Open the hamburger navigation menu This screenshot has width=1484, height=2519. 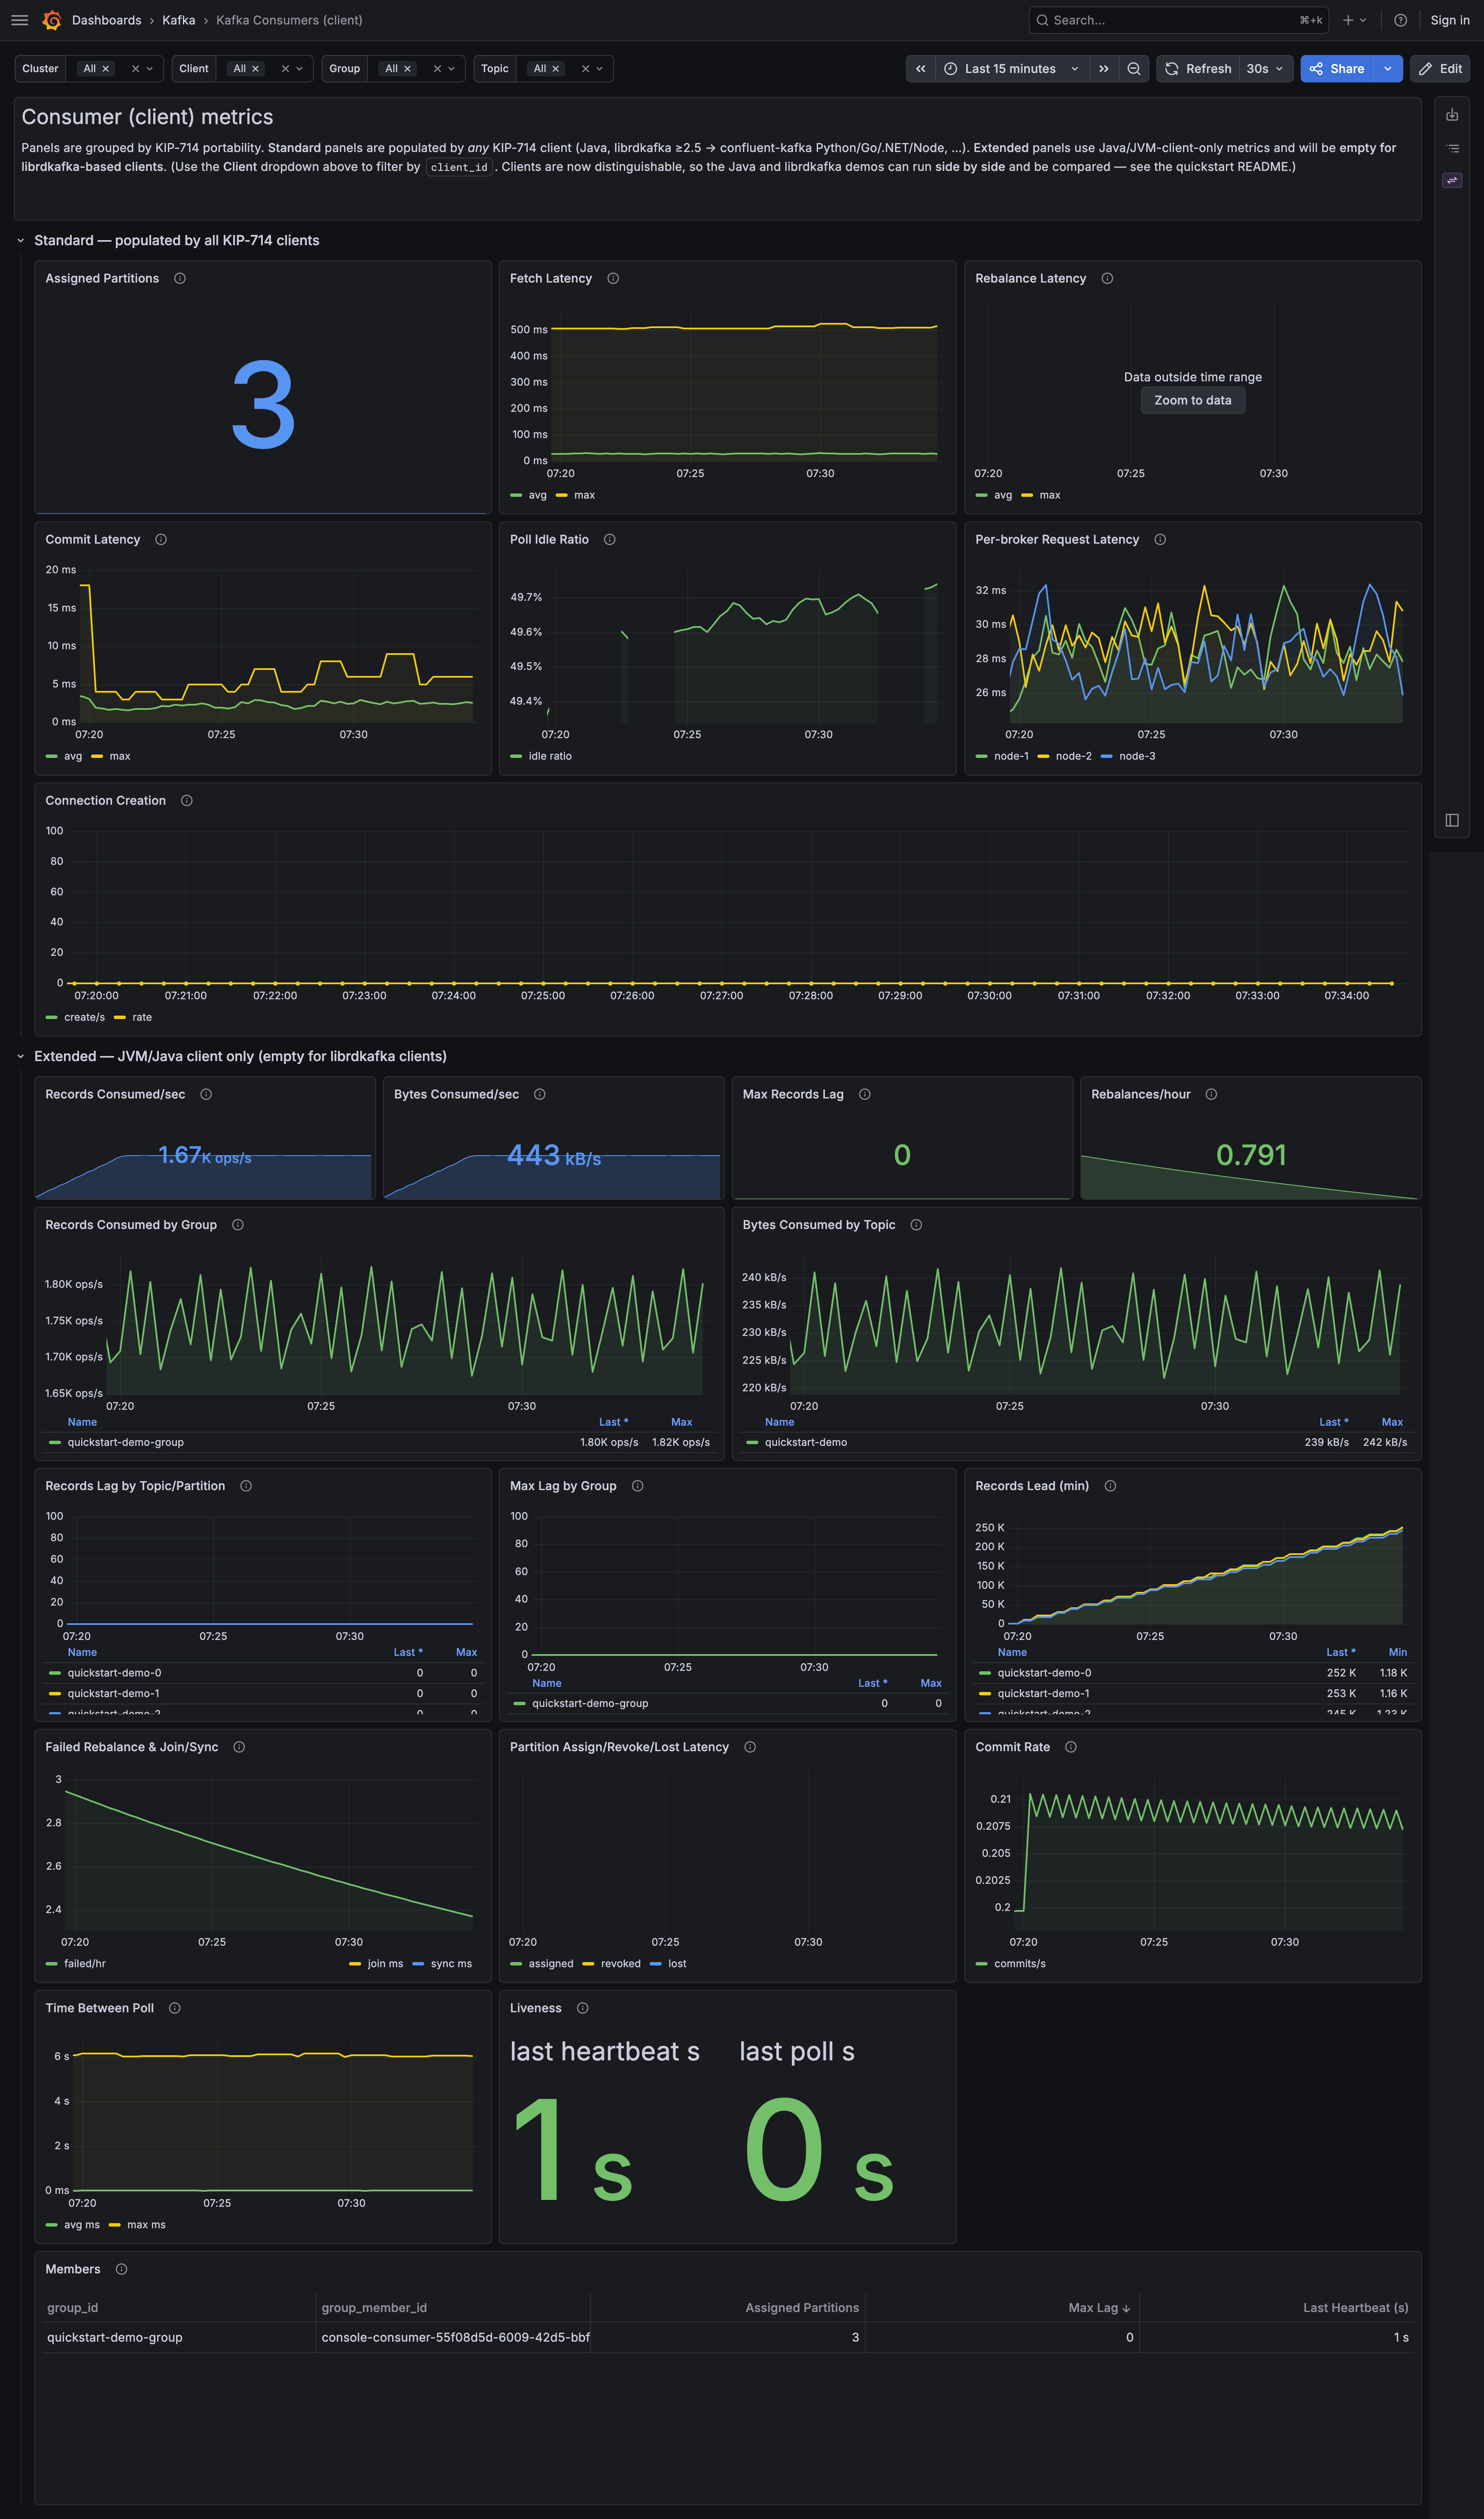[19, 20]
